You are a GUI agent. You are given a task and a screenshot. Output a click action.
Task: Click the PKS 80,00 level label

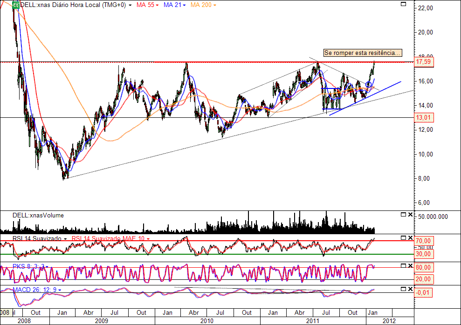click(x=423, y=267)
